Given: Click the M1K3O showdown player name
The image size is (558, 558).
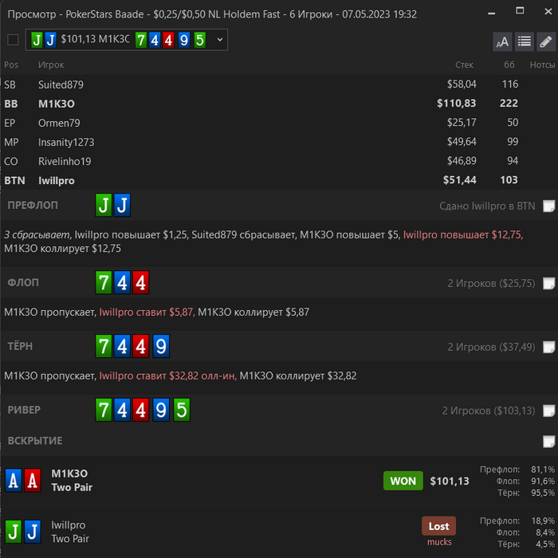Looking at the screenshot, I should [69, 474].
